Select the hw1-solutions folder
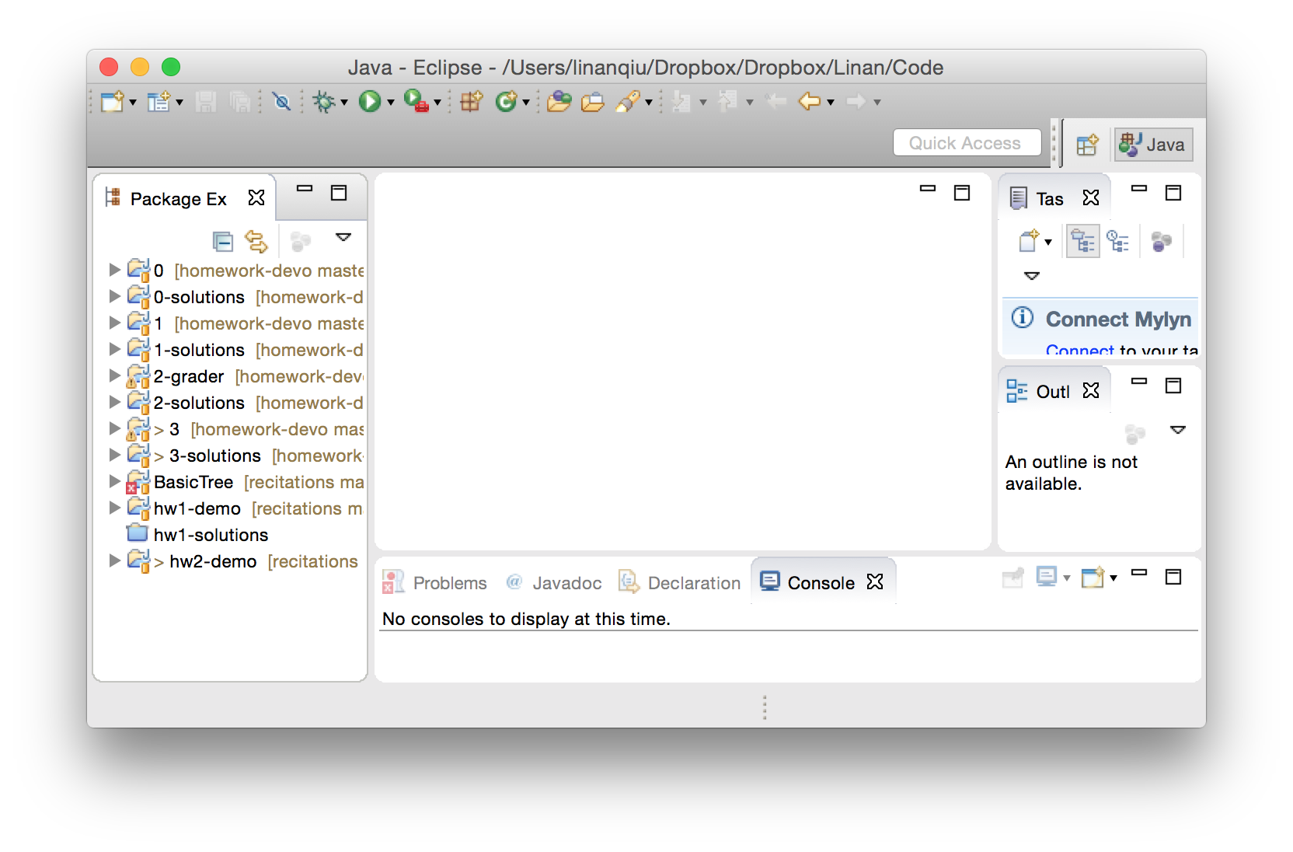The height and width of the screenshot is (852, 1293). [197, 535]
